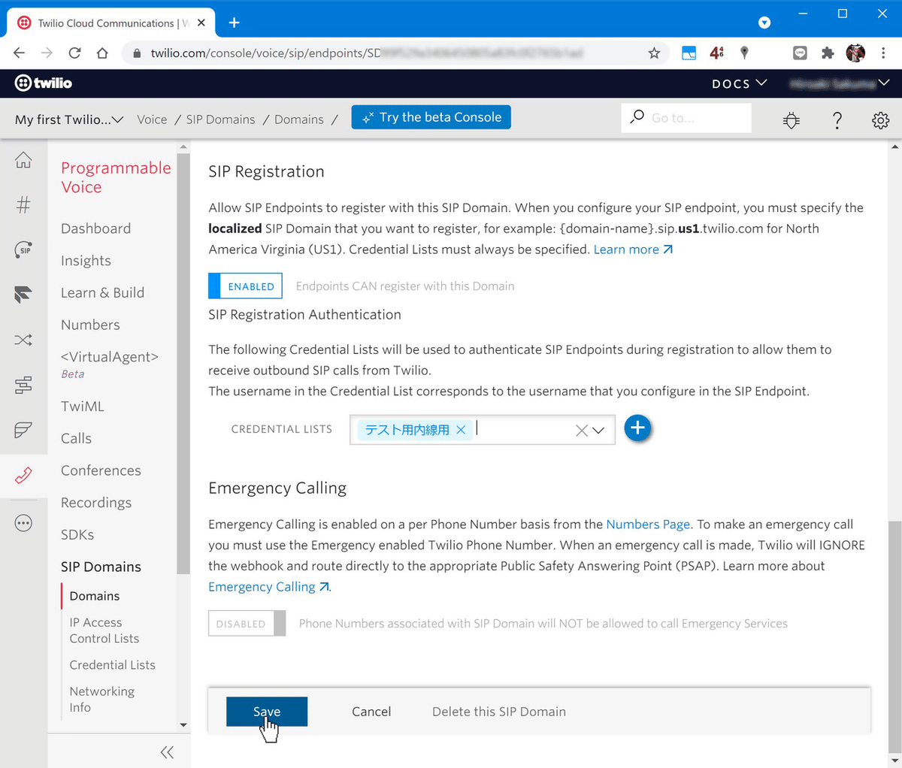Open the Insights menu item
The image size is (902, 768).
(x=86, y=261)
